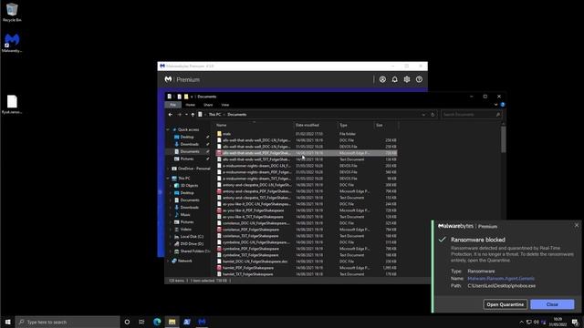This screenshot has width=584, height=328.
Task: Click the blue Close button in notification
Action: pos(552,304)
